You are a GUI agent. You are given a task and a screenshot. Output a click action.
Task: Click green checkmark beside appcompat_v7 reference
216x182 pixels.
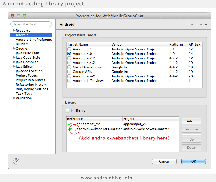point(70,124)
